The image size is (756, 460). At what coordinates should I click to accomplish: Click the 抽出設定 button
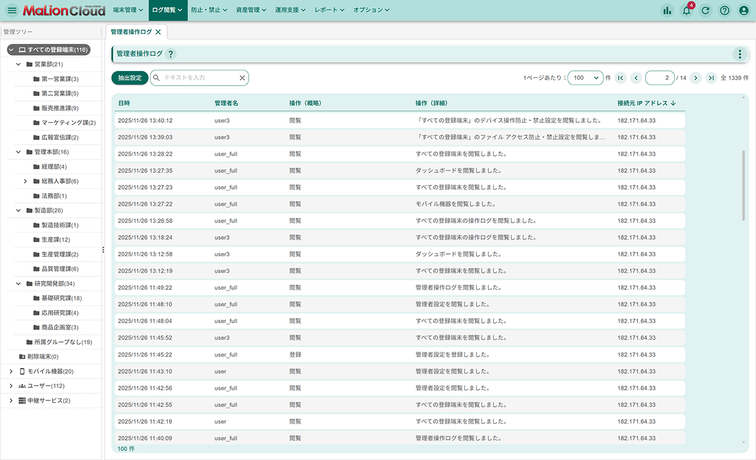click(130, 78)
